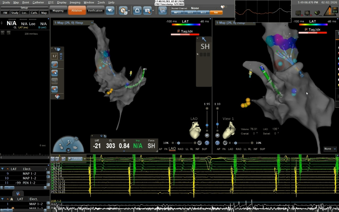Select the MAP 1-2 routed channel

(177, 13)
